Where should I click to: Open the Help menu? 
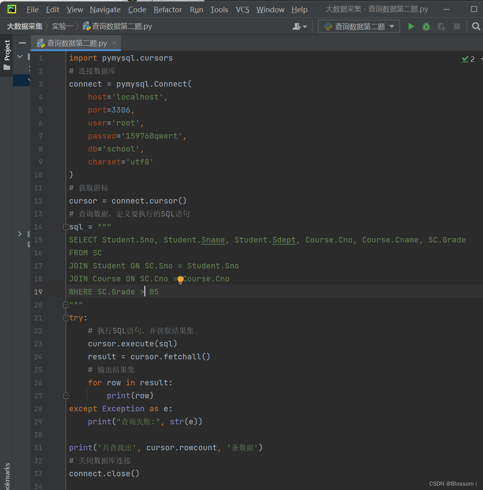(299, 9)
